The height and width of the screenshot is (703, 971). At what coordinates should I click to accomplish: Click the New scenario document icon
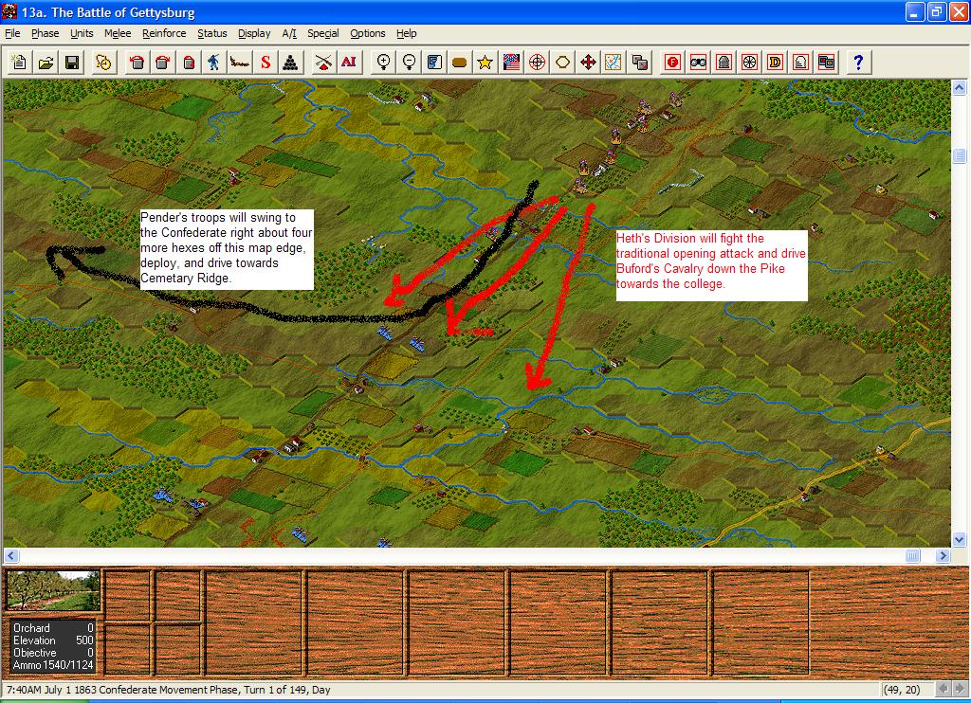19,62
